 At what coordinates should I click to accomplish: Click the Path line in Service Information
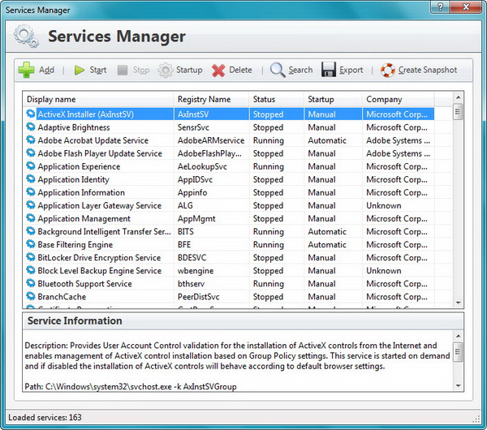[131, 386]
